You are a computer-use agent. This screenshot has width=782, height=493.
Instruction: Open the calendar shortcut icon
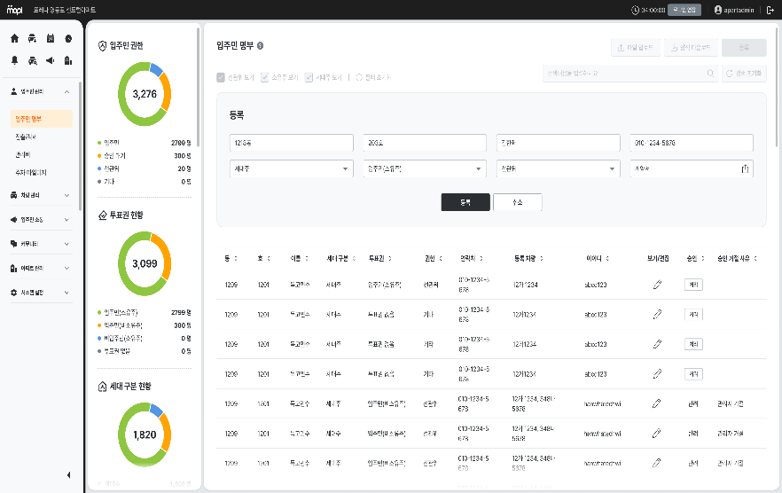[x=51, y=38]
